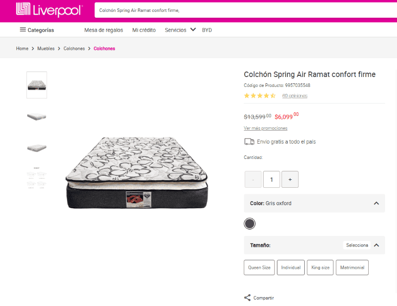Viewport: 397px width, 306px height.
Task: Open the 69 opiniones link
Action: 295,96
